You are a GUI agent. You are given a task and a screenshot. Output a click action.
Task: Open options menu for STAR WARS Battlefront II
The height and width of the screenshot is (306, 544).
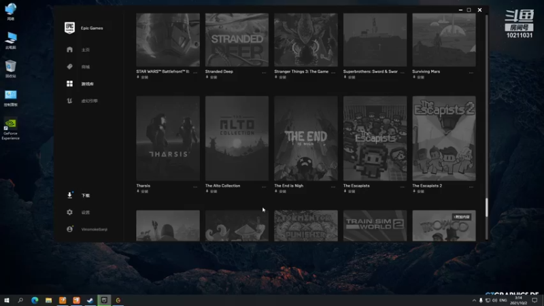(195, 73)
